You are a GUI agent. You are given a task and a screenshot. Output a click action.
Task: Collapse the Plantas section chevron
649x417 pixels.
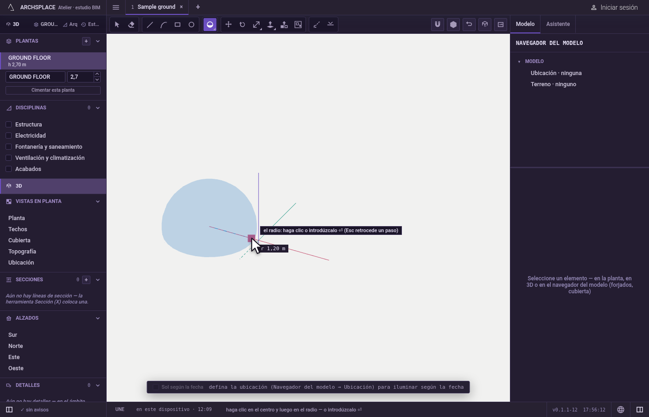pyautogui.click(x=98, y=41)
